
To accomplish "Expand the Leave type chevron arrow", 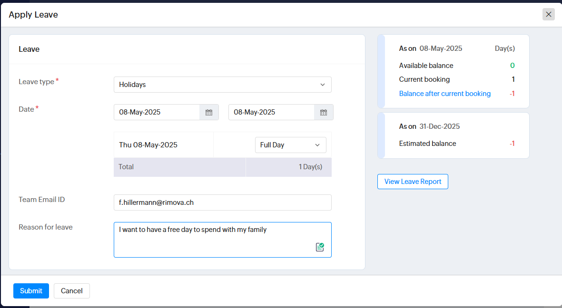I will pyautogui.click(x=322, y=85).
